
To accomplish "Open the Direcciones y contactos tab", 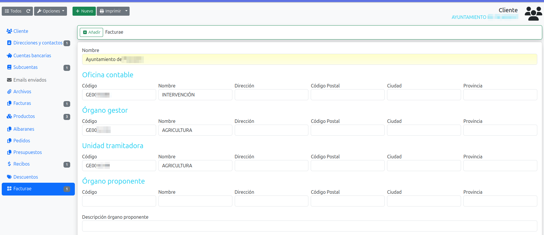I will [38, 43].
